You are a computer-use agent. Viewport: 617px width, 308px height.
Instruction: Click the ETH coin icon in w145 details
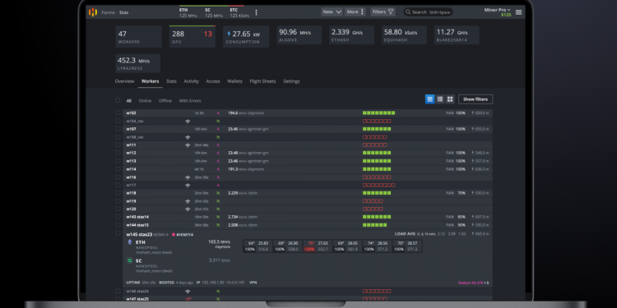tap(129, 242)
